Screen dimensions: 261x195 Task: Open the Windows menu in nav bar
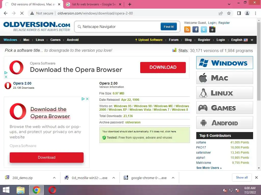[10, 40]
